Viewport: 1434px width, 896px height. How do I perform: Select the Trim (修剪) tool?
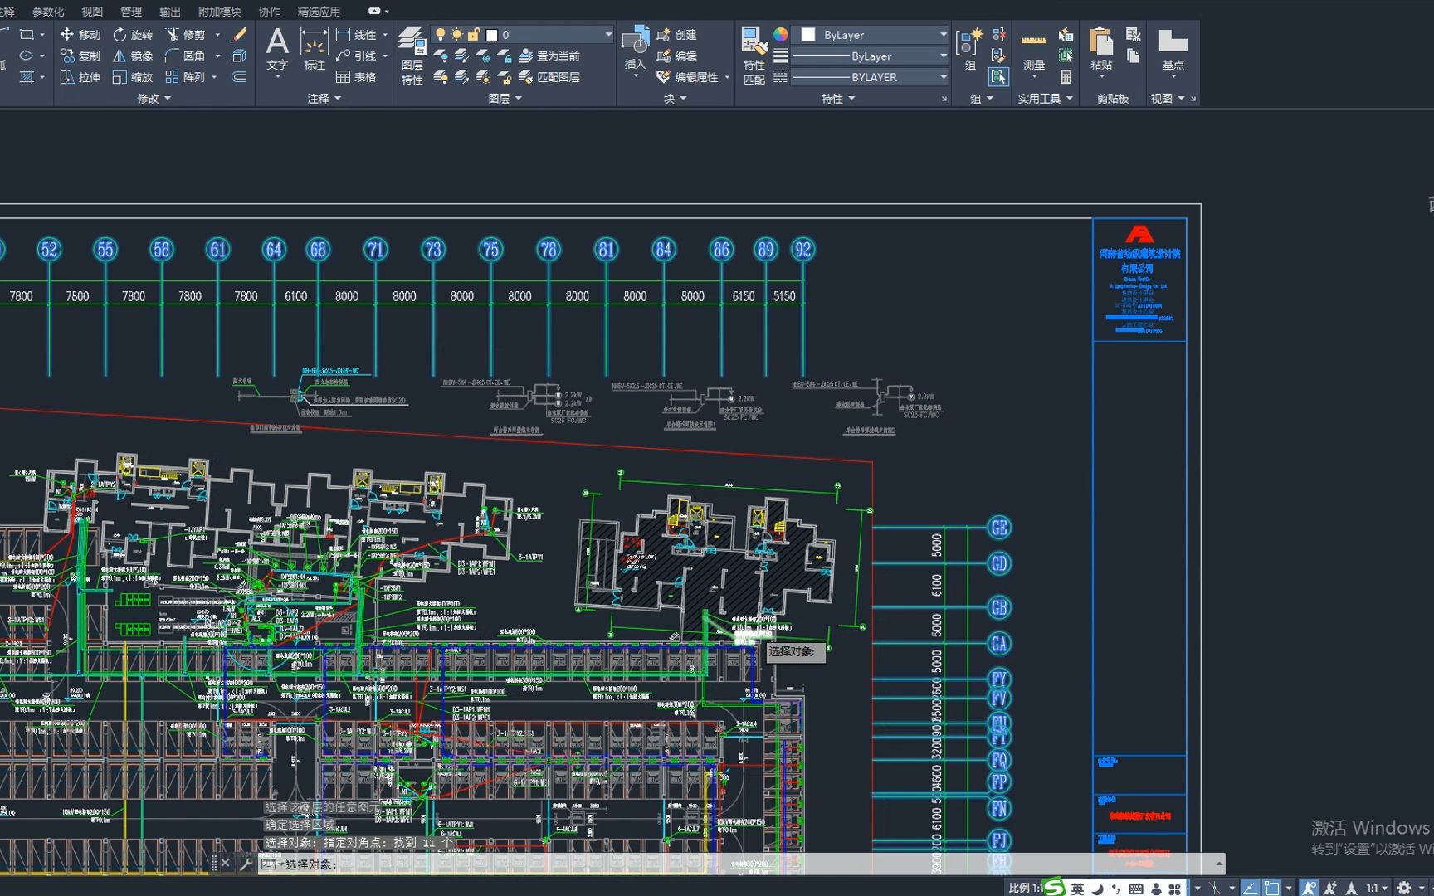(x=186, y=35)
